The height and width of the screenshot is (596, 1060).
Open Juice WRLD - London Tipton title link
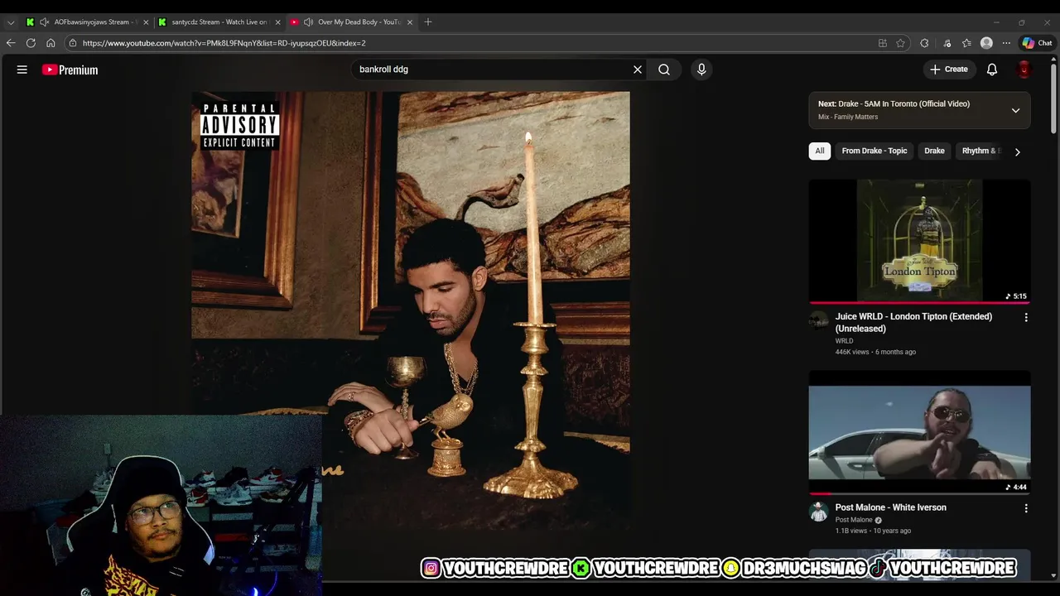tap(913, 322)
